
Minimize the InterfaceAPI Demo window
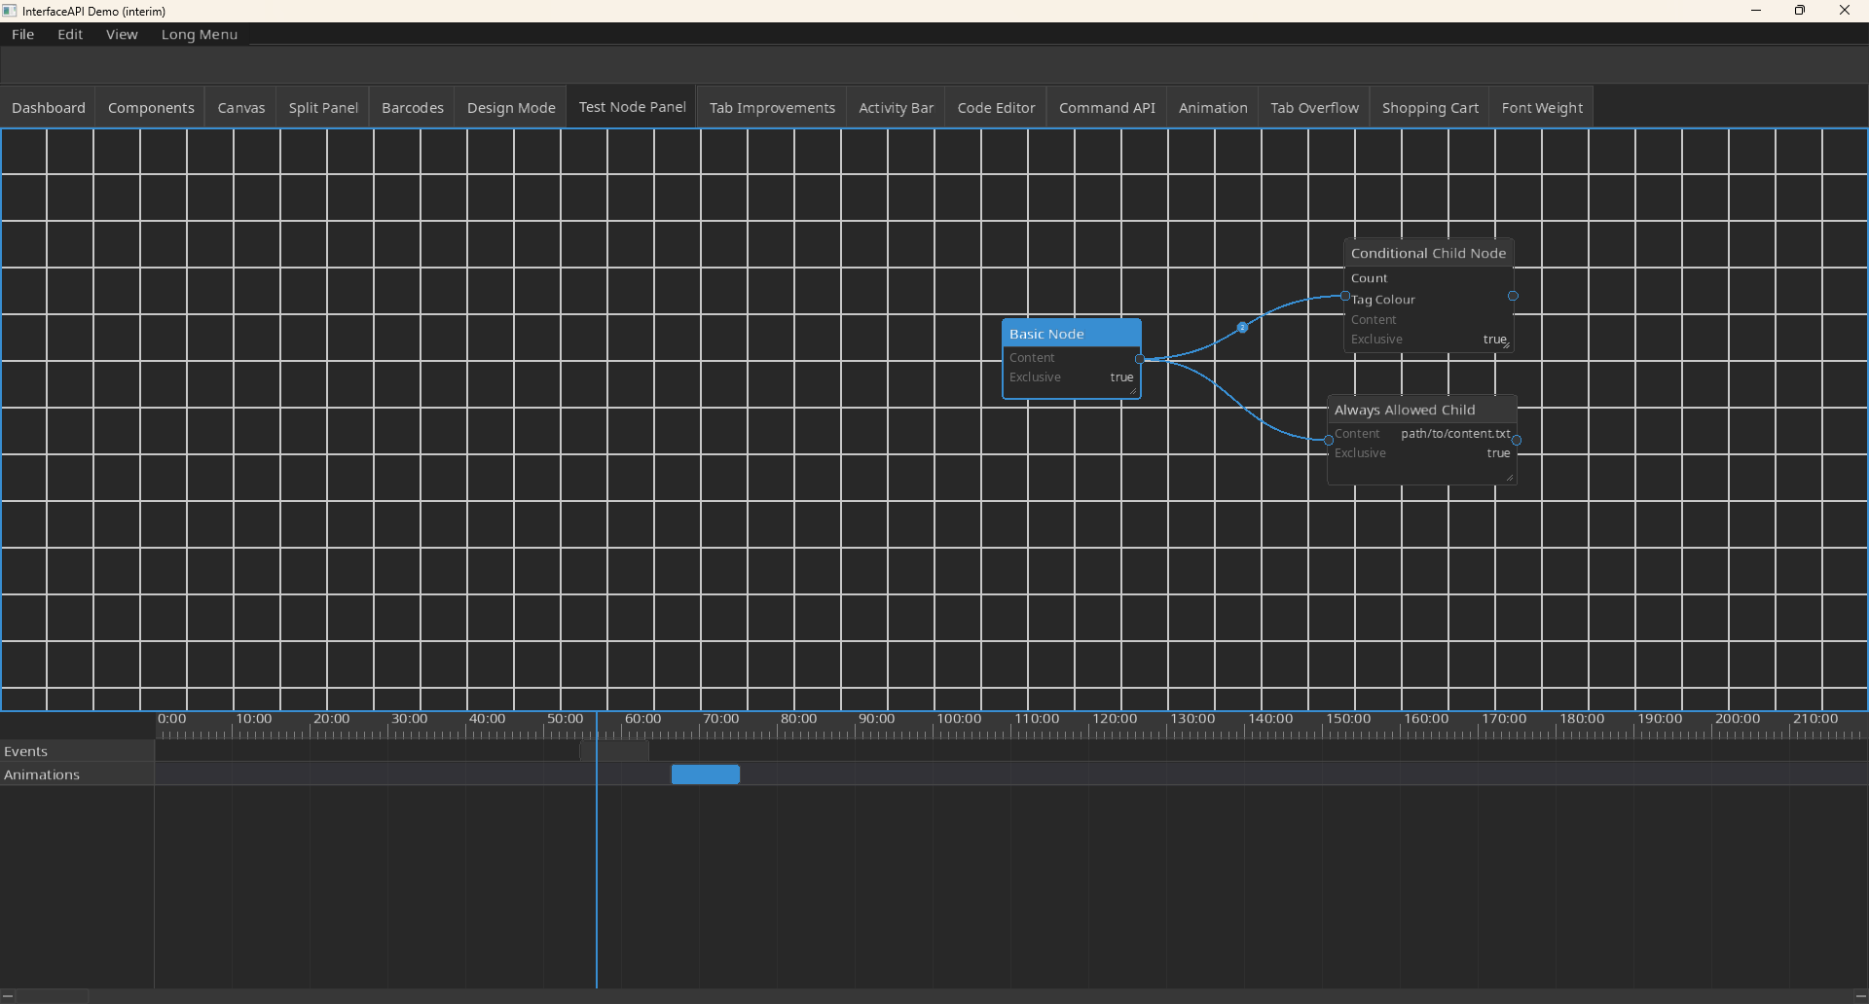[x=1756, y=11]
